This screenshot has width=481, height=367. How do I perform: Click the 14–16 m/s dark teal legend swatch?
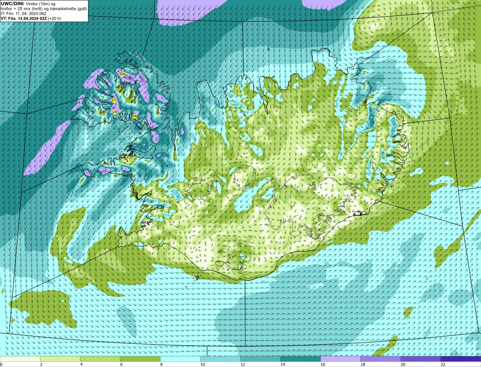301,359
